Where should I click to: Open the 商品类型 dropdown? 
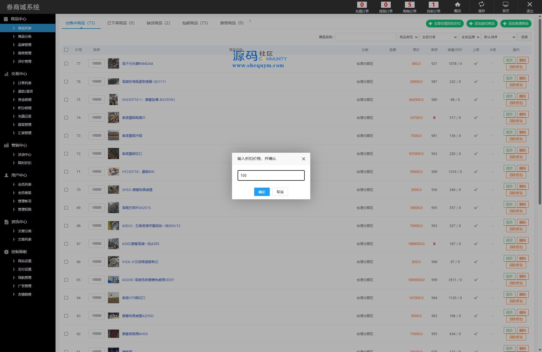tap(408, 37)
